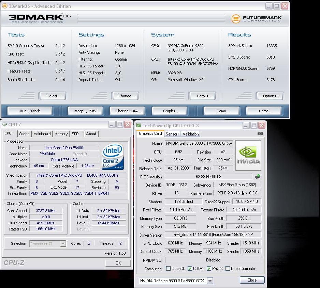Open the Image Quality... button
Viewport: 320px width, 288px height.
pos(86,111)
